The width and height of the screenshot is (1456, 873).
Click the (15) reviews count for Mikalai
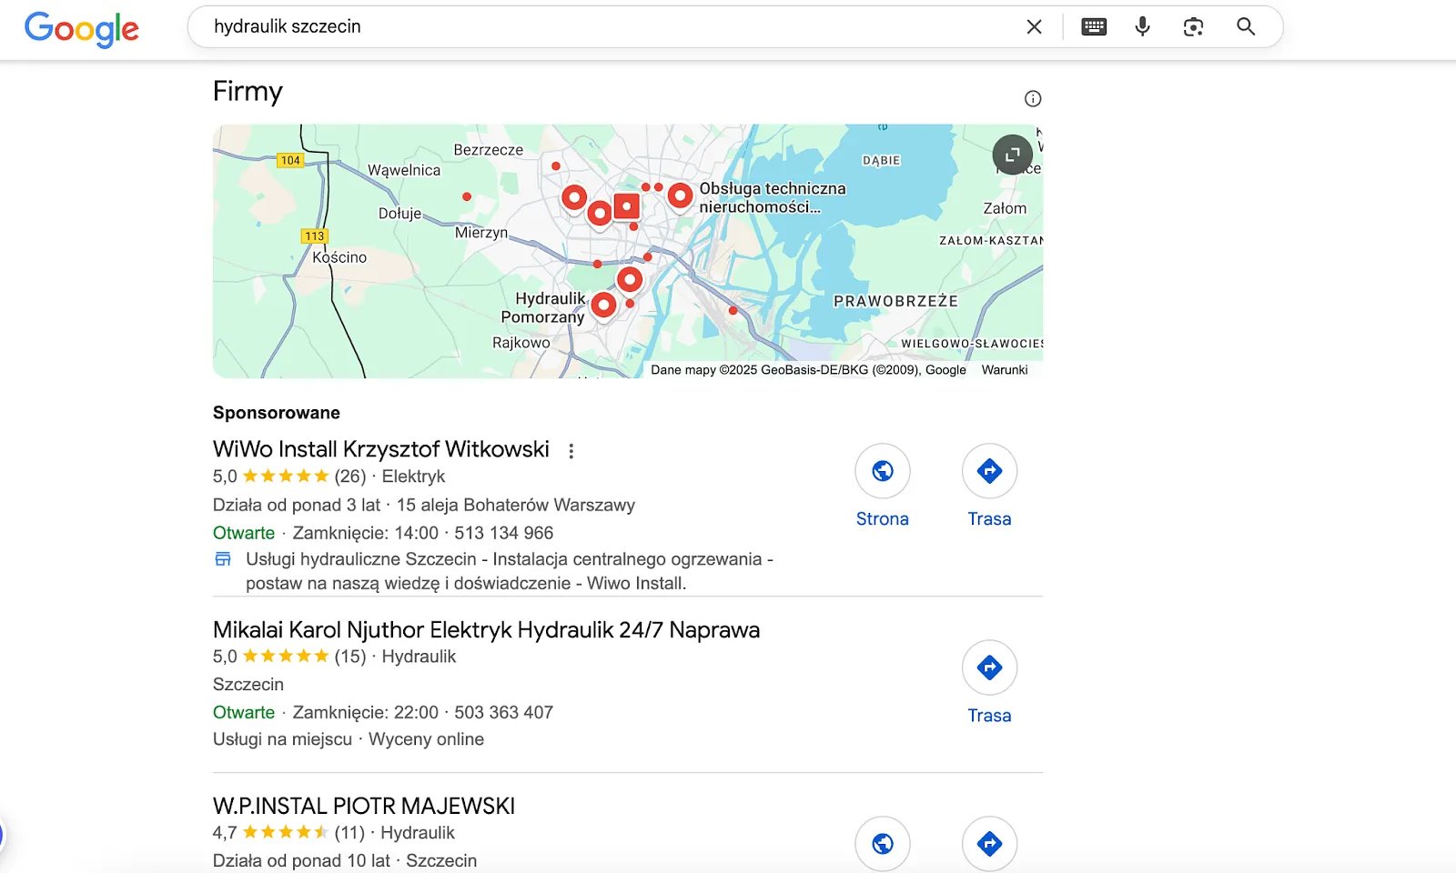click(x=350, y=657)
